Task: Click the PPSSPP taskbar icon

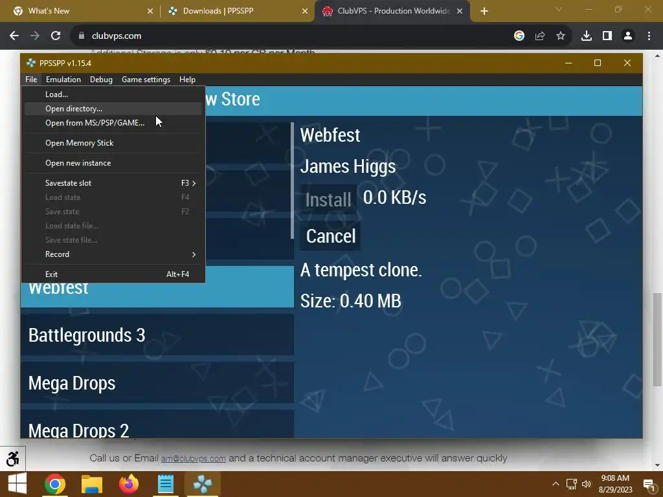Action: [x=202, y=484]
